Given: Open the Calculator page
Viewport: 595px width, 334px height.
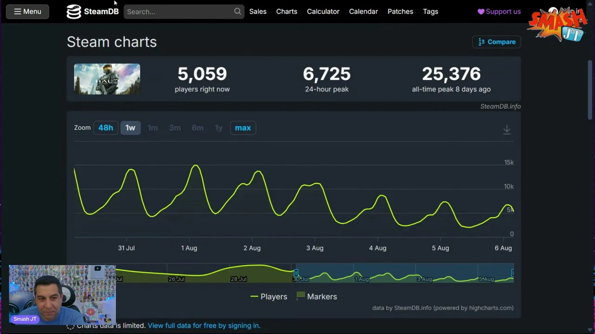Looking at the screenshot, I should tap(323, 12).
